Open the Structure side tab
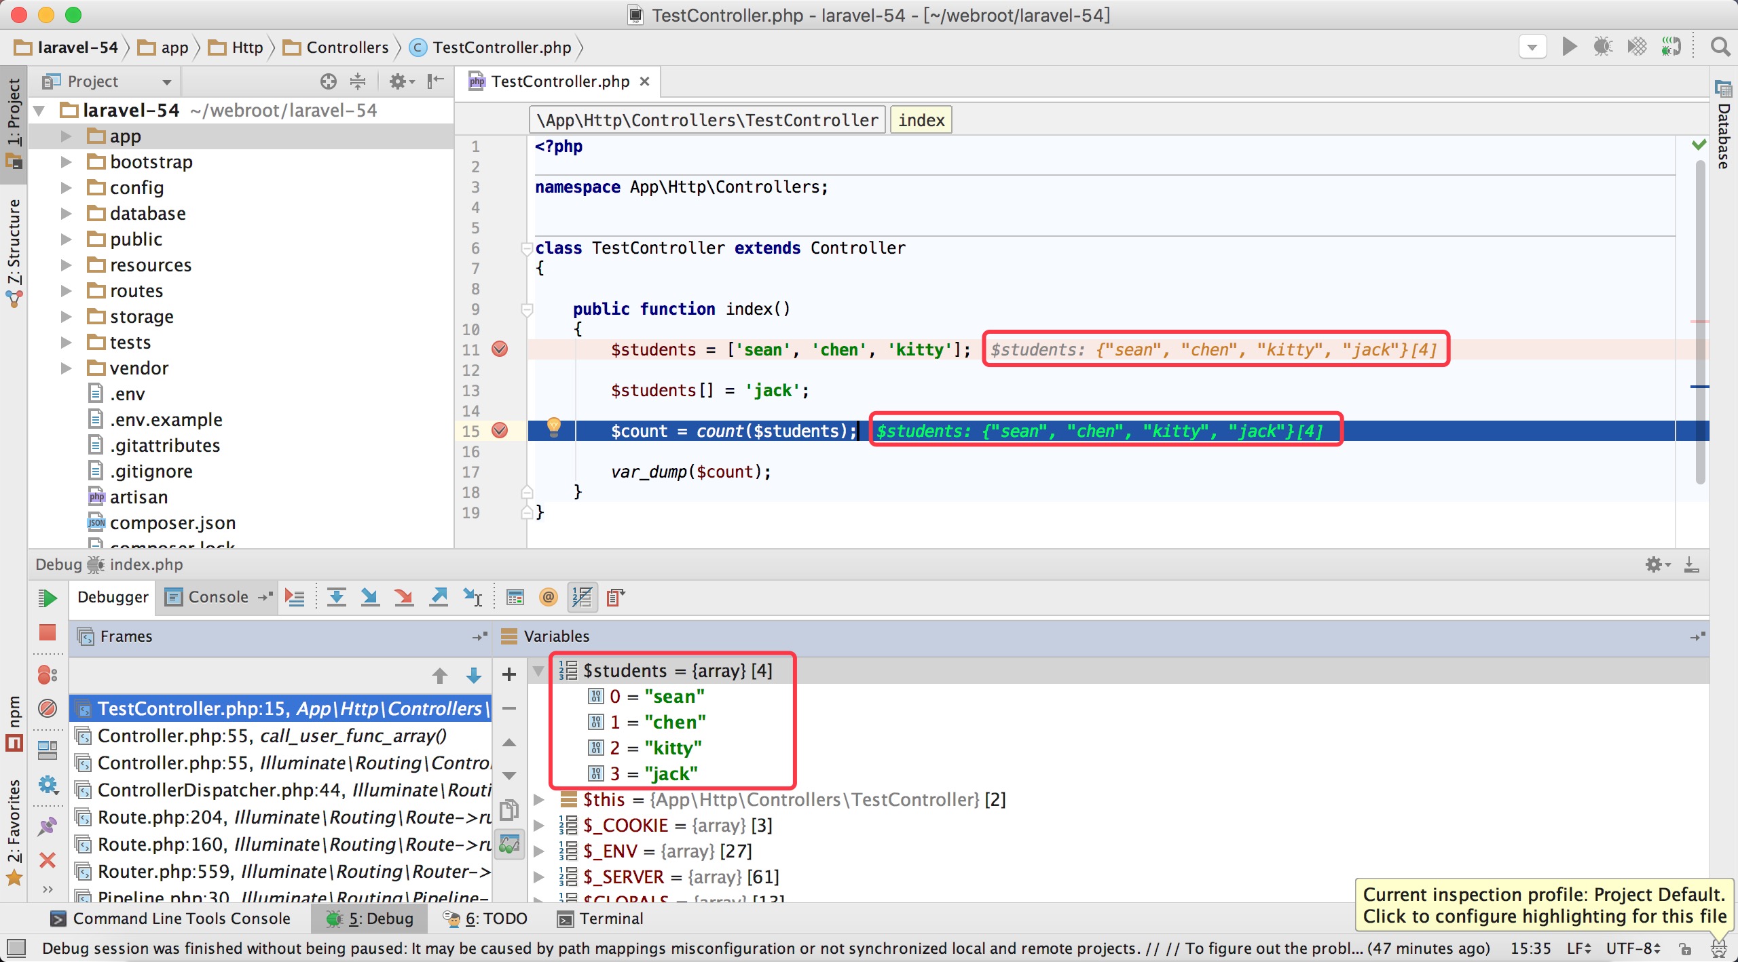Image resolution: width=1738 pixels, height=962 pixels. (14, 252)
